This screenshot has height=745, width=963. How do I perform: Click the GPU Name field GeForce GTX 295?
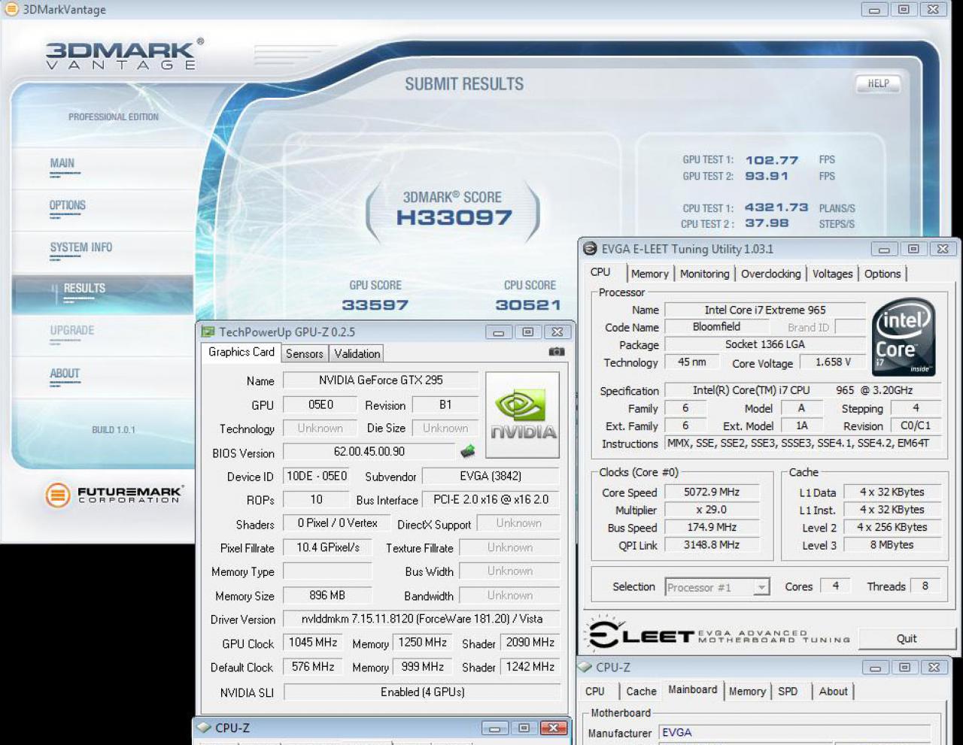[381, 380]
